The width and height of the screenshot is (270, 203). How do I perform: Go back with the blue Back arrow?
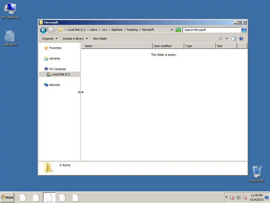[x=44, y=30]
